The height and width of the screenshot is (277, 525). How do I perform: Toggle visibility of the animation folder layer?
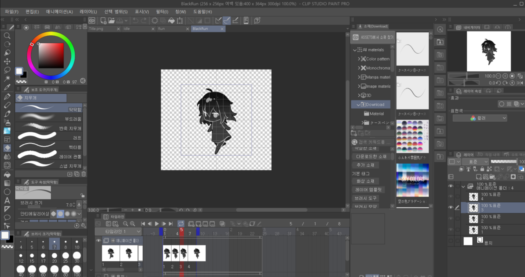451,186
